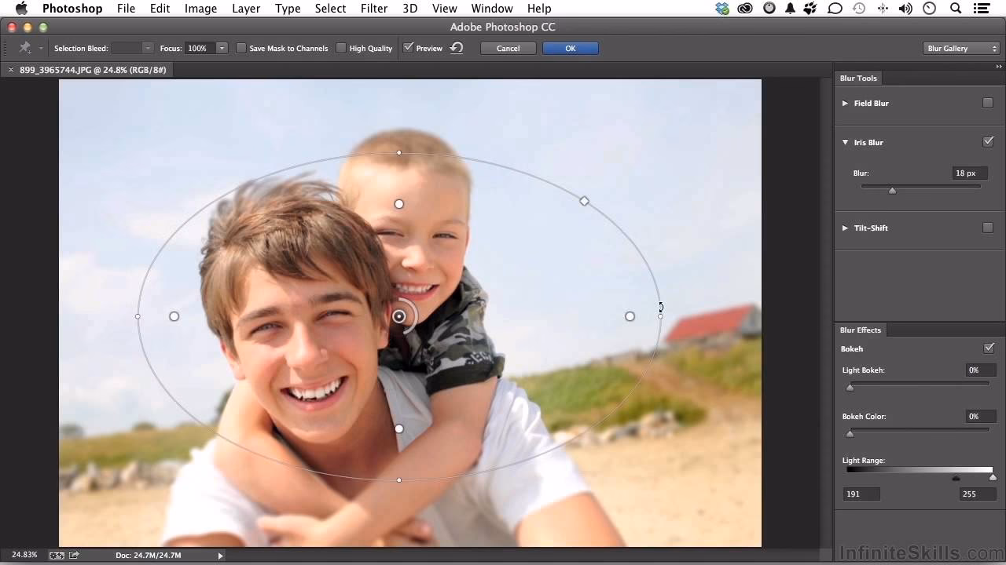1006x565 pixels.
Task: Open the Filter menu
Action: [374, 9]
